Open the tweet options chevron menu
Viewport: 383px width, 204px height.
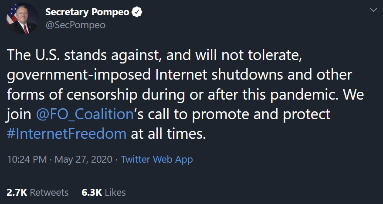[x=373, y=10]
